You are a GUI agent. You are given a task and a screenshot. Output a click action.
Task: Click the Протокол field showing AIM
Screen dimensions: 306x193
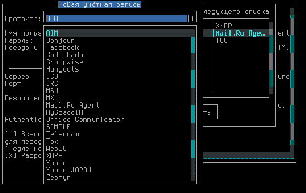coord(116,19)
